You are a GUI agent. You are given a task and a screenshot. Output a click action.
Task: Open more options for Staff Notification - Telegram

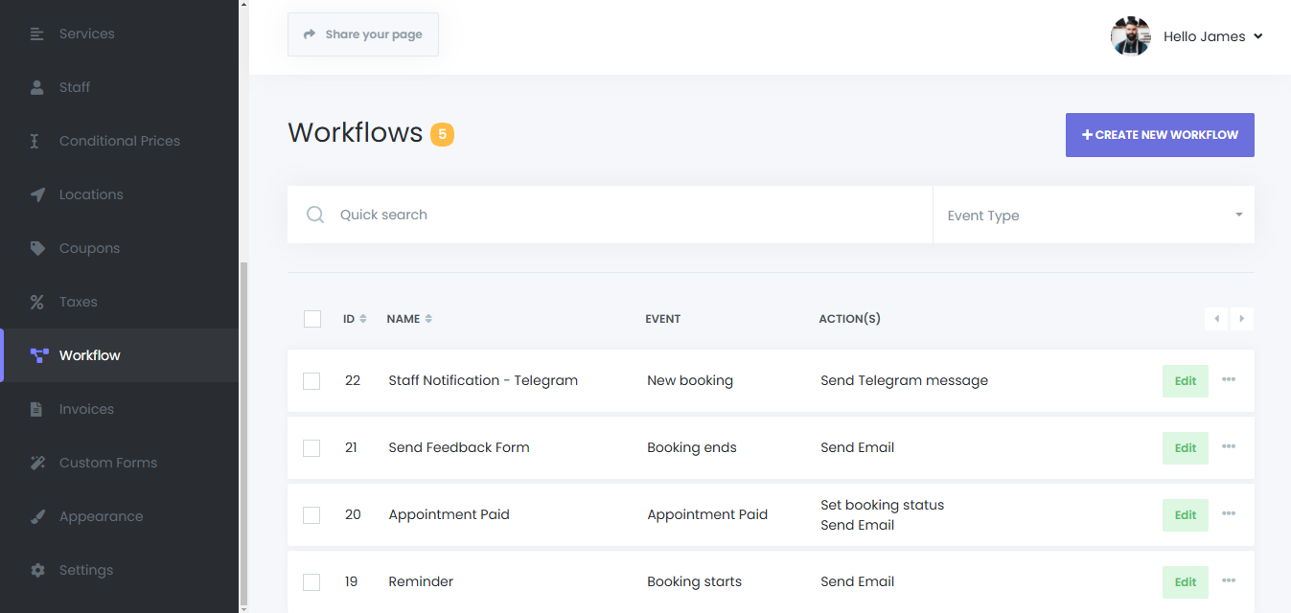click(x=1229, y=380)
